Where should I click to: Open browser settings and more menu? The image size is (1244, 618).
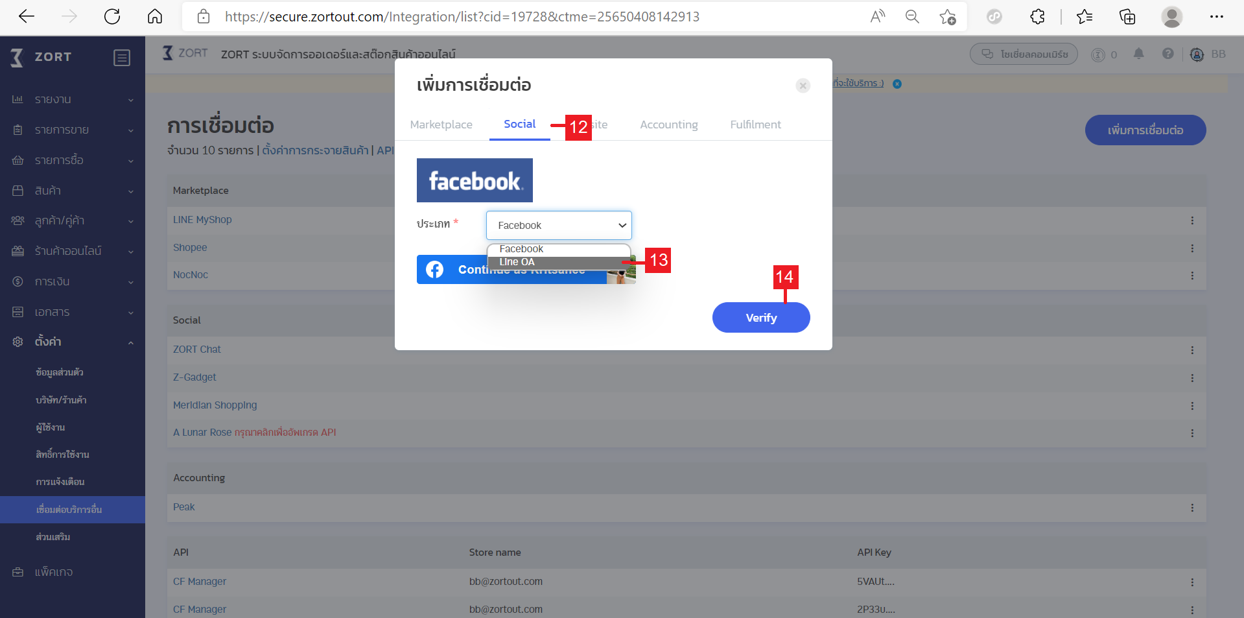click(x=1217, y=17)
